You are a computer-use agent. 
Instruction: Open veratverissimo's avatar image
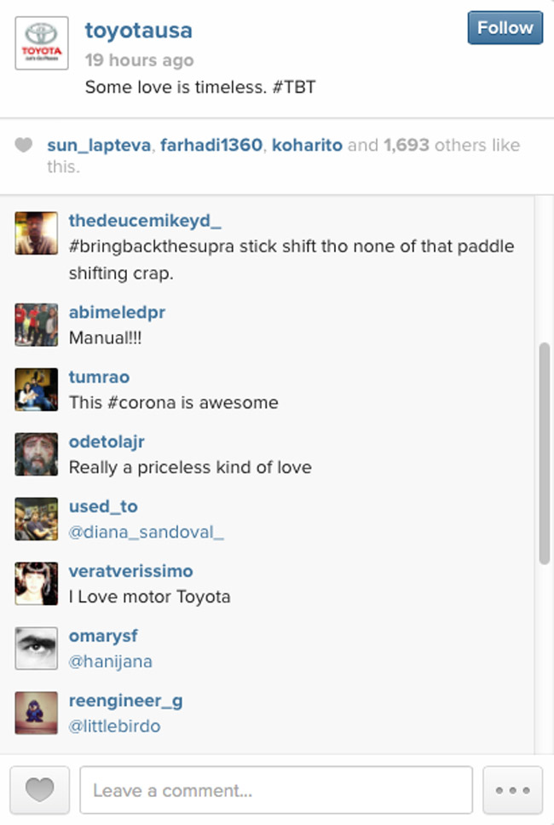coord(37,584)
